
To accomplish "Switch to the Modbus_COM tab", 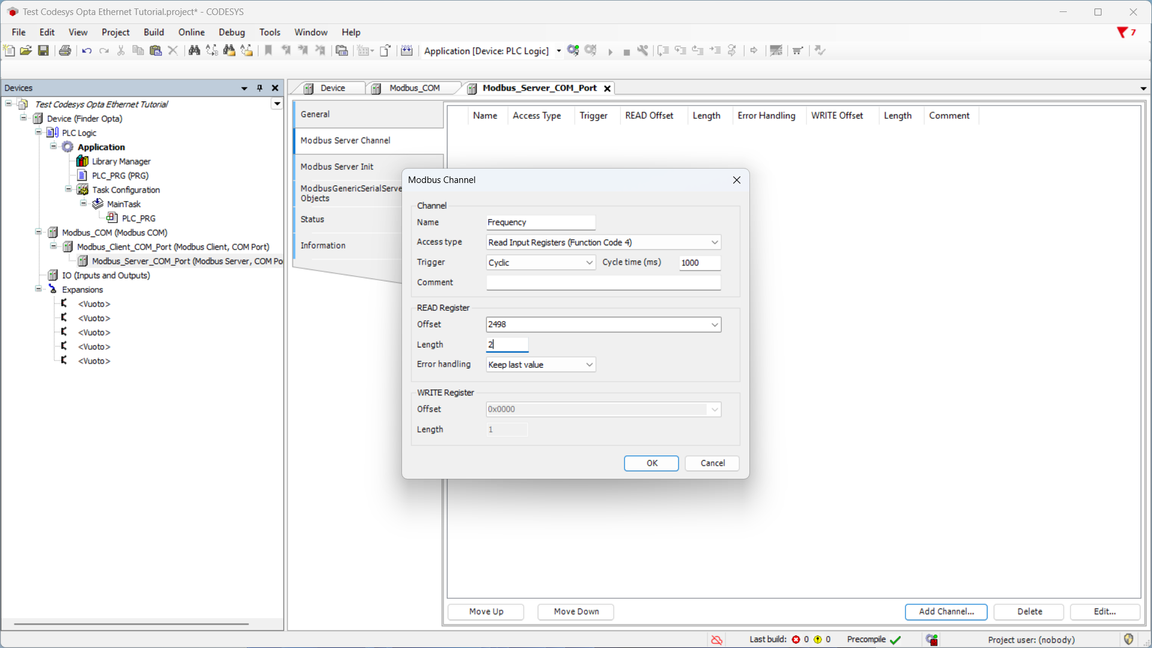I will click(x=414, y=88).
